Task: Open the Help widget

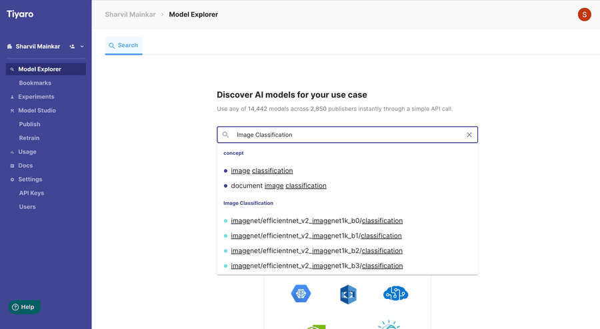Action: click(24, 307)
